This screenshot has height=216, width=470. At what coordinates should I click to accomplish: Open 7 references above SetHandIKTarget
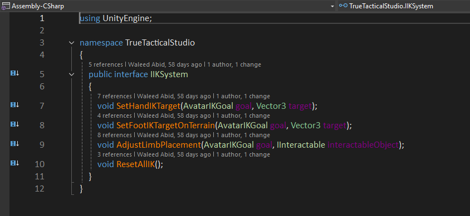[x=115, y=96]
